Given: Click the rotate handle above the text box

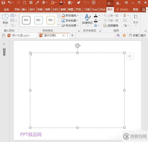Looking at the screenshot, I should tap(78, 46).
